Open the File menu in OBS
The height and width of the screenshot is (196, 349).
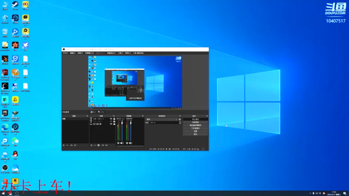65,53
